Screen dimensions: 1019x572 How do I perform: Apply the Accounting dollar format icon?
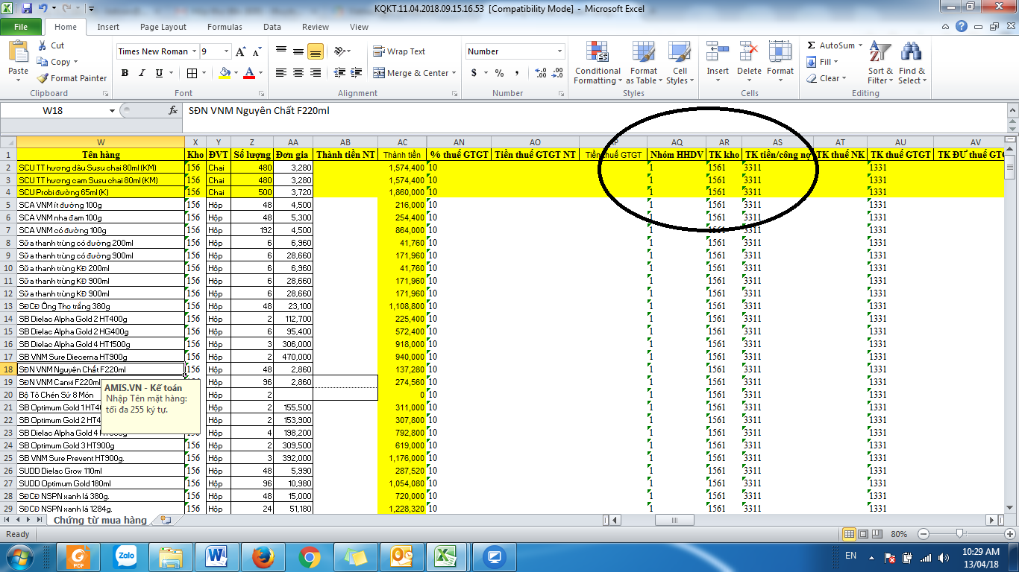[x=474, y=73]
